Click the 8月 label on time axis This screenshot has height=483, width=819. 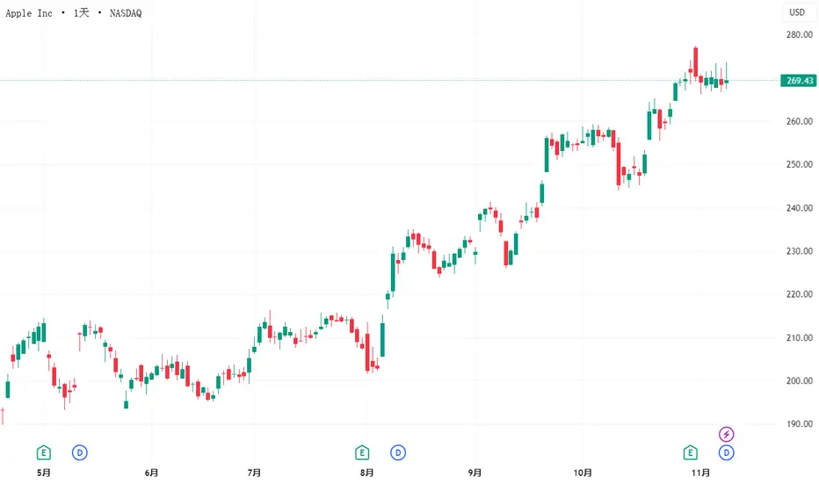367,472
